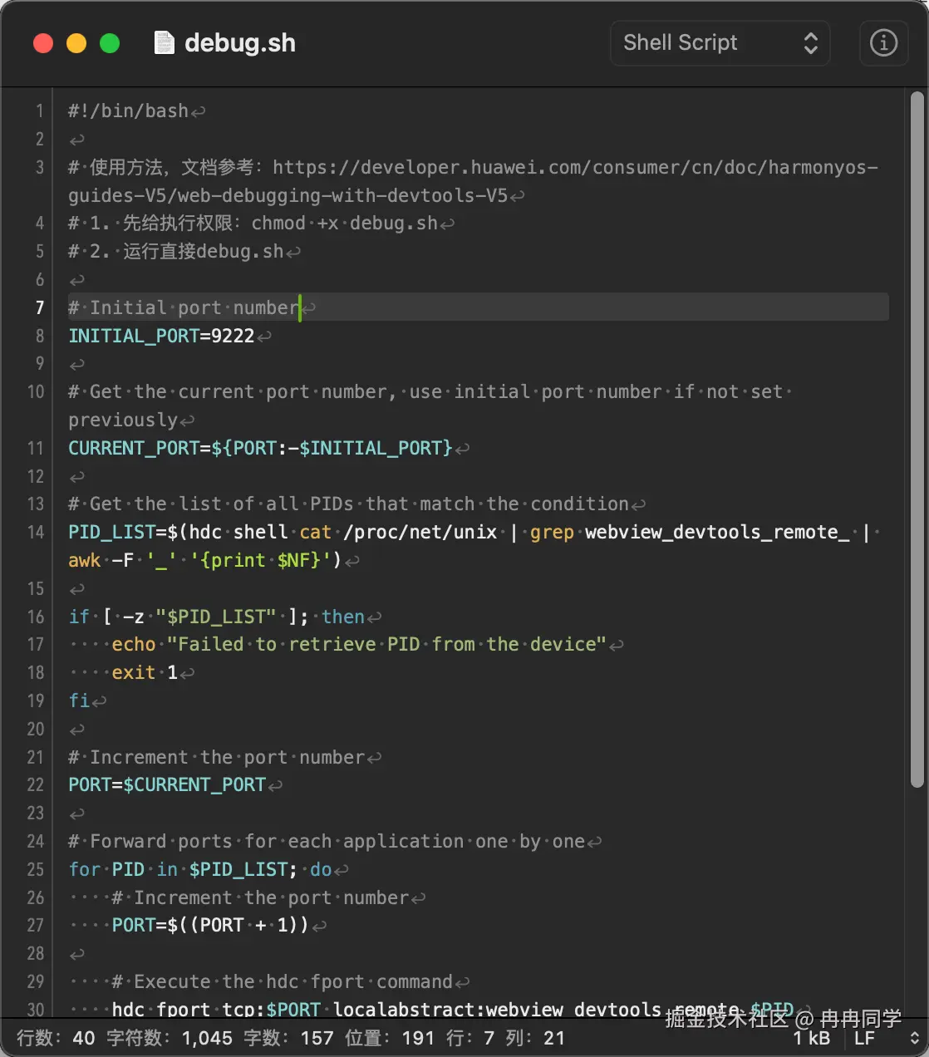Click the line count 行数 in status bar
This screenshot has height=1057, width=929.
(56, 1038)
